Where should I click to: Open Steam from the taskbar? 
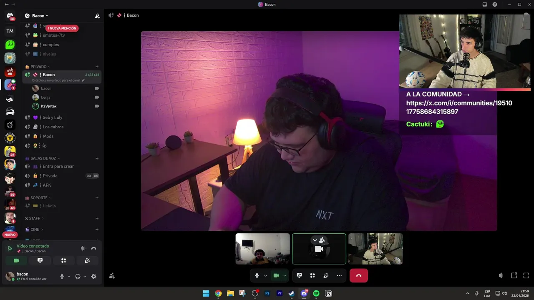(292, 293)
